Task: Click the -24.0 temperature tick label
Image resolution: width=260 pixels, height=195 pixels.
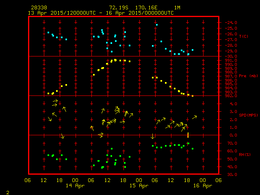Action: click(x=230, y=23)
